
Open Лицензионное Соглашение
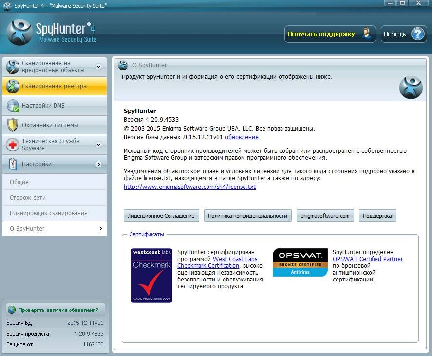(x=161, y=216)
